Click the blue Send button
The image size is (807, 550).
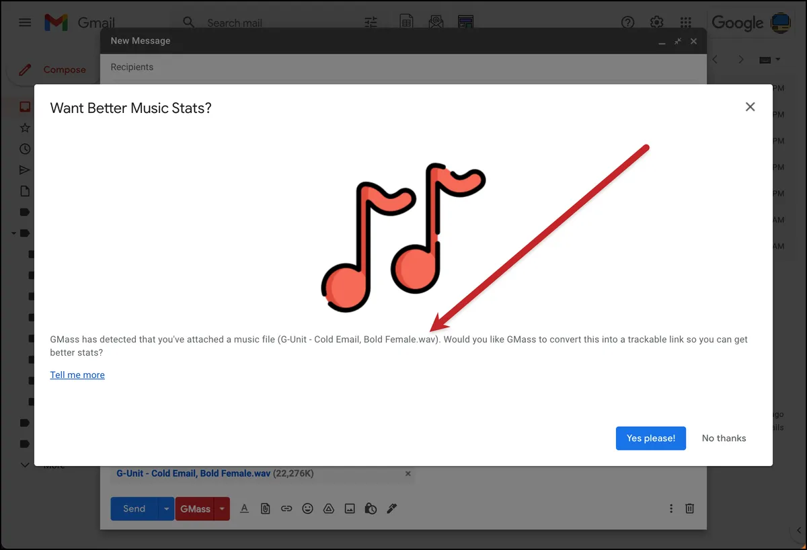(x=134, y=509)
